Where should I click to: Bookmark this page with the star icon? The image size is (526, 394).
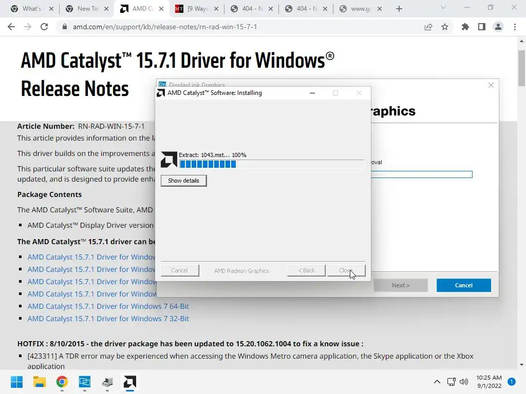coord(445,27)
